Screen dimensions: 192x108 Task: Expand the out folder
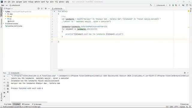coord(5,16)
